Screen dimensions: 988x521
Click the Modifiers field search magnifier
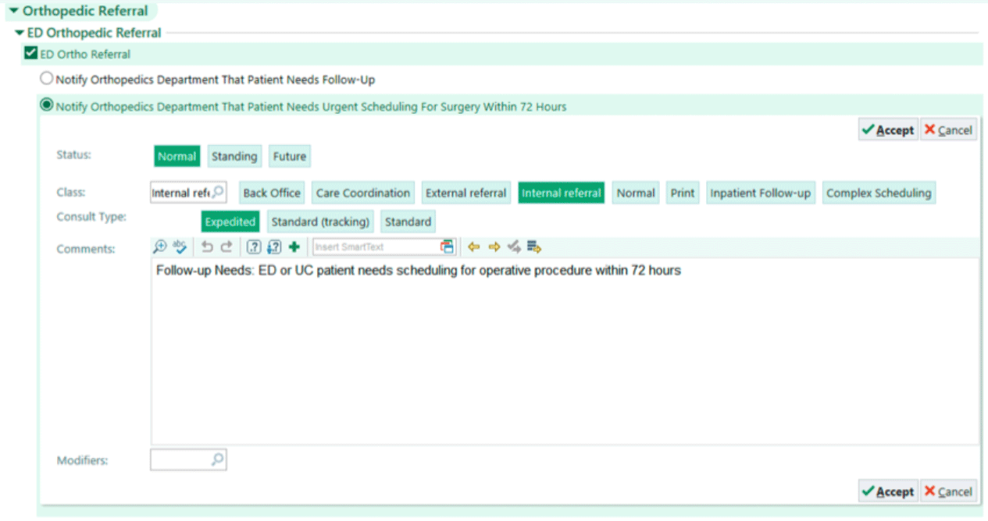click(x=218, y=459)
